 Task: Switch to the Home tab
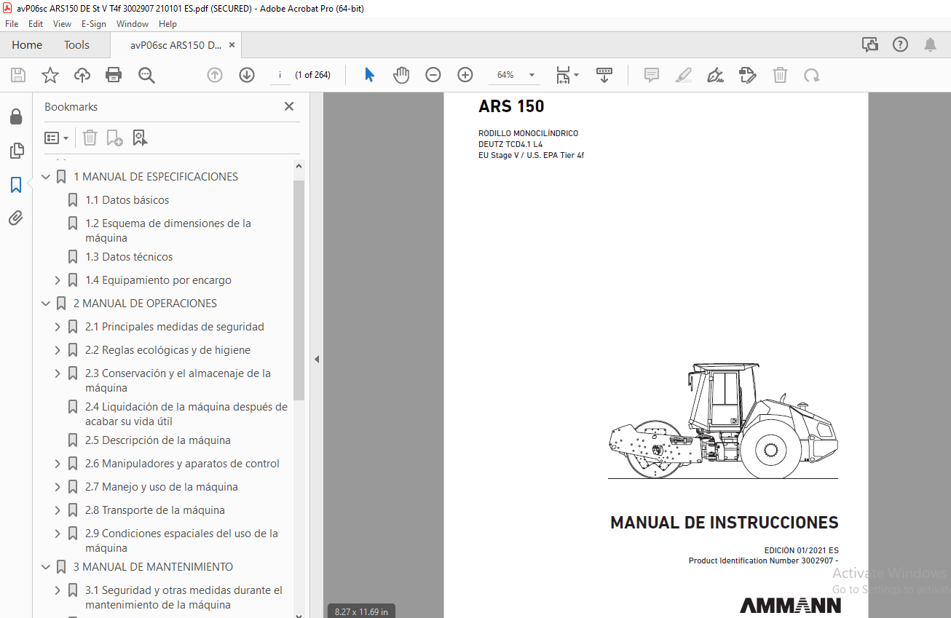[x=27, y=45]
